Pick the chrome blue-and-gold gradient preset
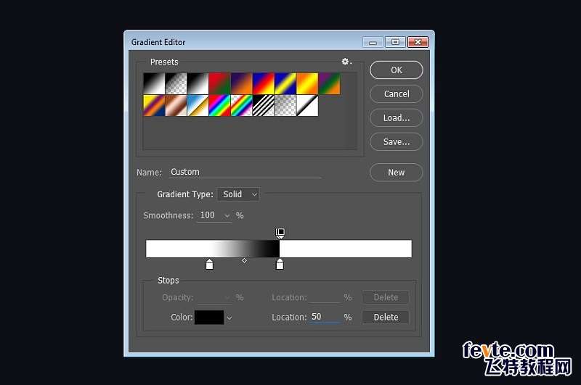The height and width of the screenshot is (385, 581). pyautogui.click(x=198, y=105)
